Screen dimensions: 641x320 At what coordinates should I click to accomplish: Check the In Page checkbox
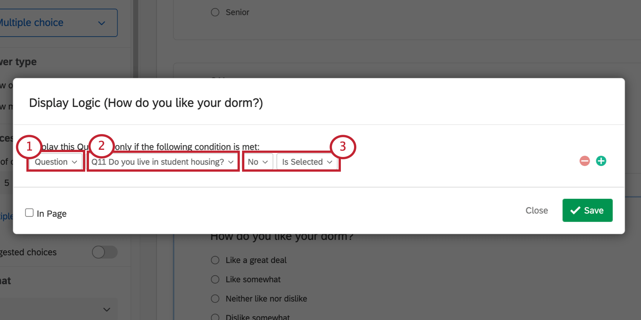coord(29,213)
